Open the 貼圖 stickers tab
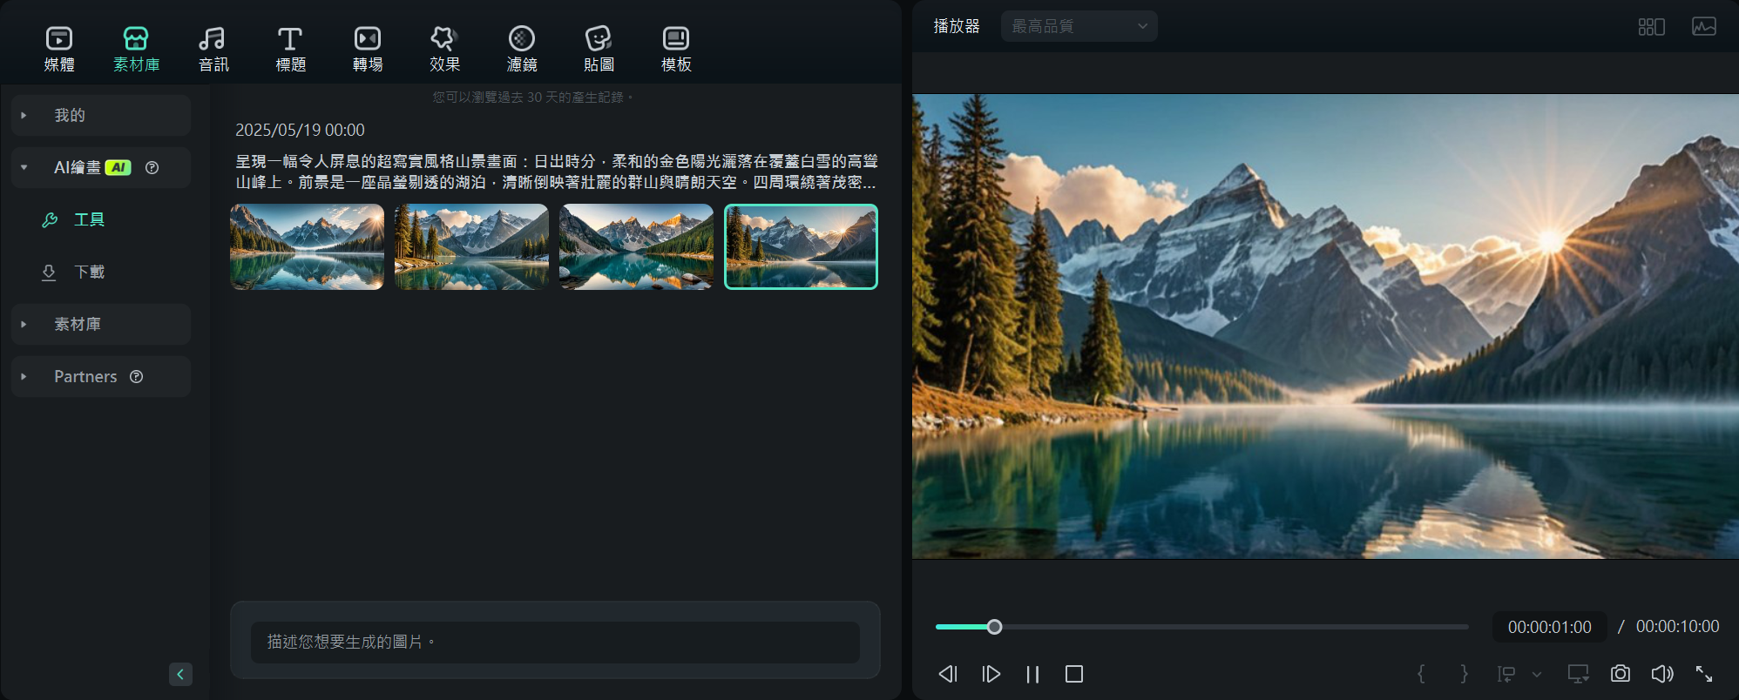The image size is (1739, 700). (599, 50)
